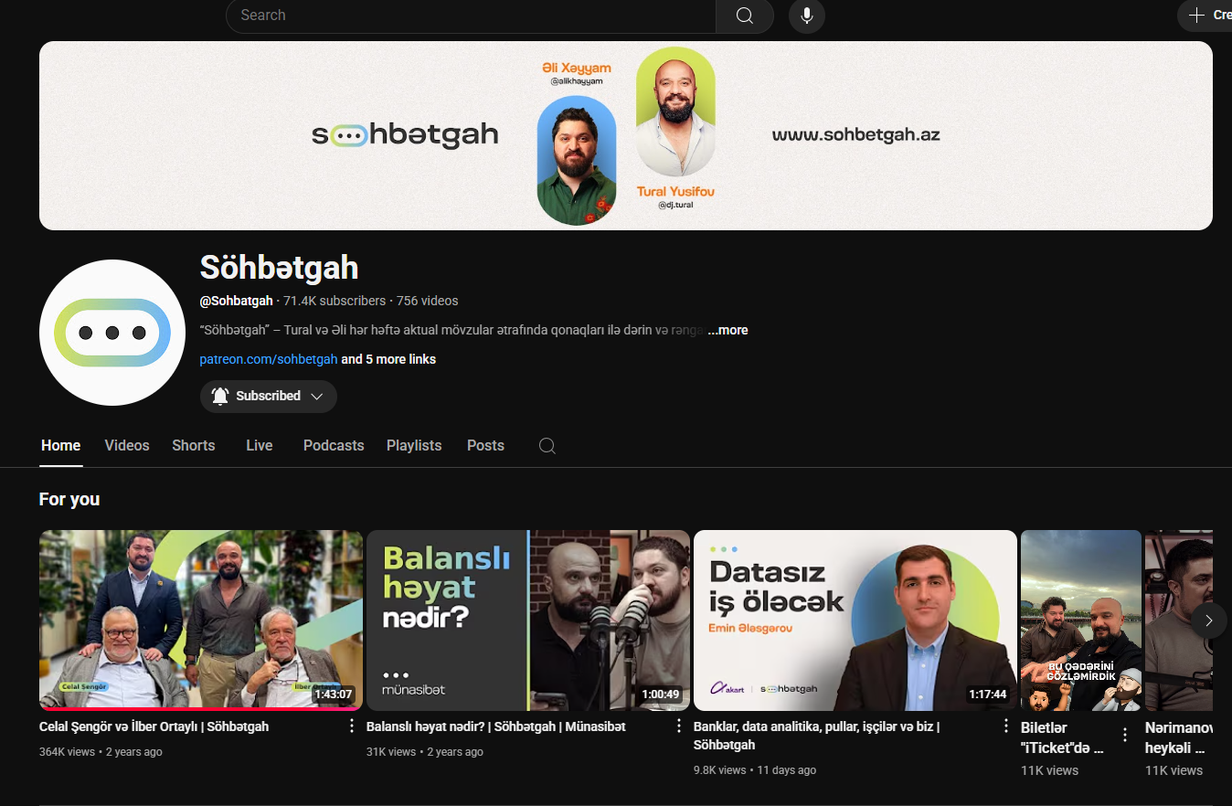Search within channel using tab-bar magnifier

click(x=547, y=446)
